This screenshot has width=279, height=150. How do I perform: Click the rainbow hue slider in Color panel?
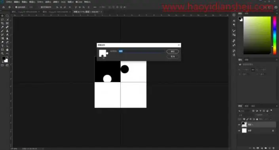(275, 35)
